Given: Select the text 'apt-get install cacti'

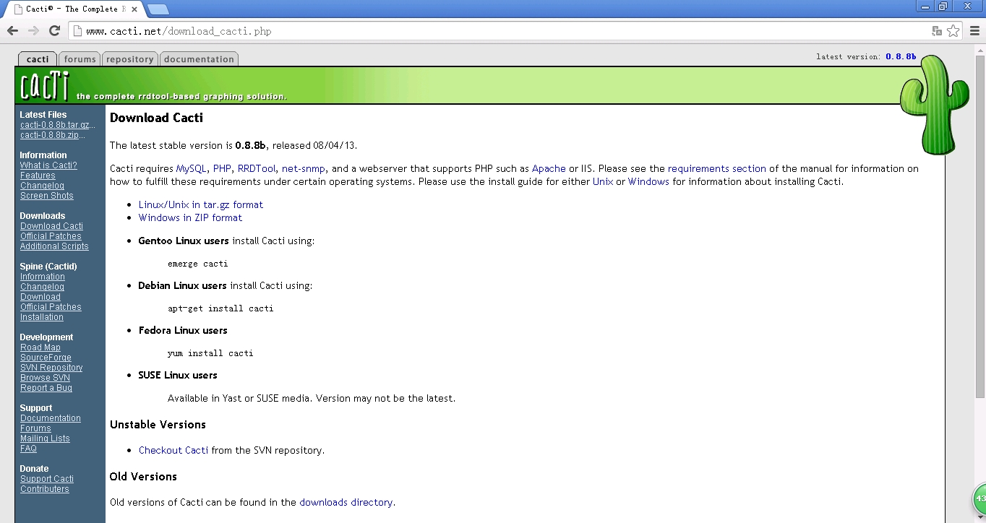Looking at the screenshot, I should coord(220,308).
